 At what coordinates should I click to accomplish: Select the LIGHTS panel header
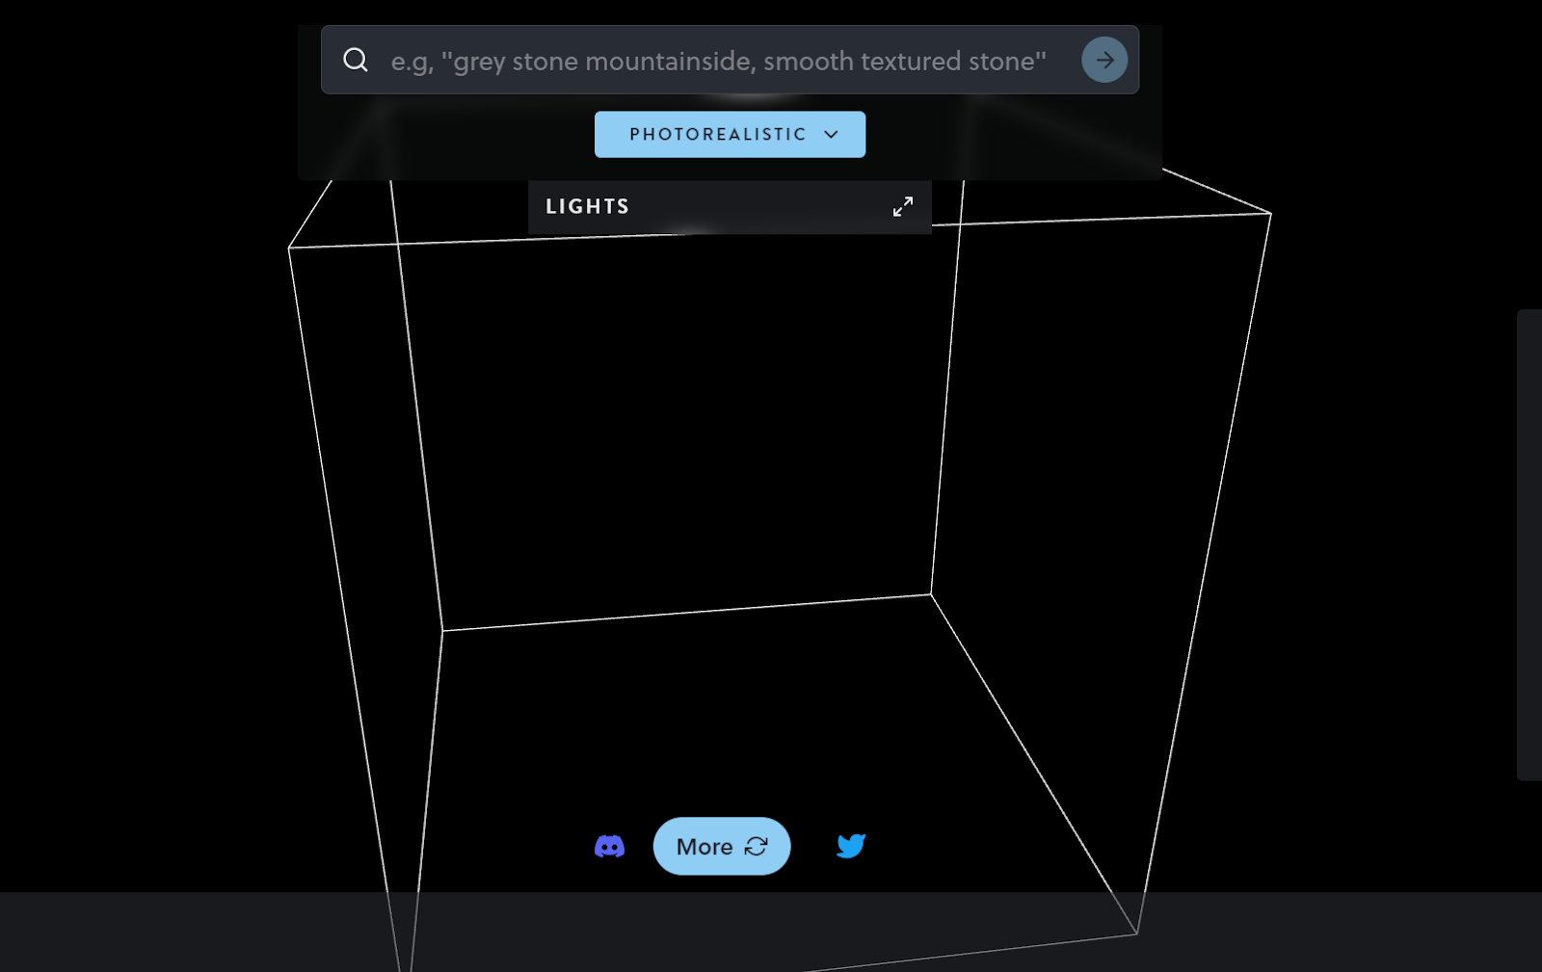[x=587, y=205]
